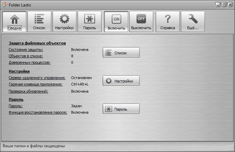Open the Ещё... wrench toolbar button
The height and width of the screenshot is (152, 235).
[x=193, y=21]
